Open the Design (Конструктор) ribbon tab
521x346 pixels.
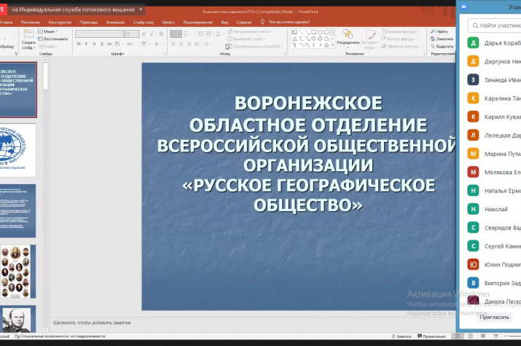pyautogui.click(x=60, y=23)
